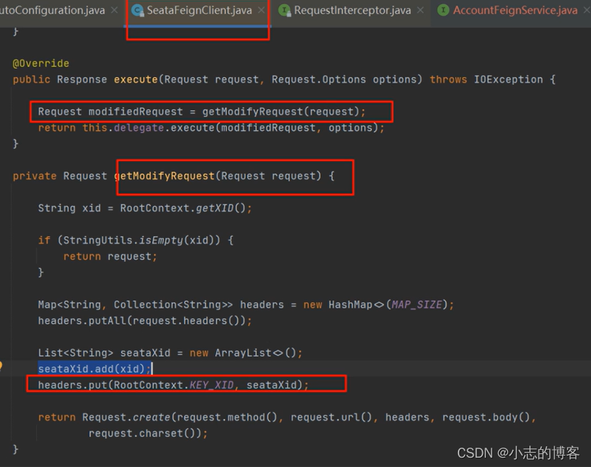Click the 'return request;' statement
591x467 pixels.
click(109, 257)
